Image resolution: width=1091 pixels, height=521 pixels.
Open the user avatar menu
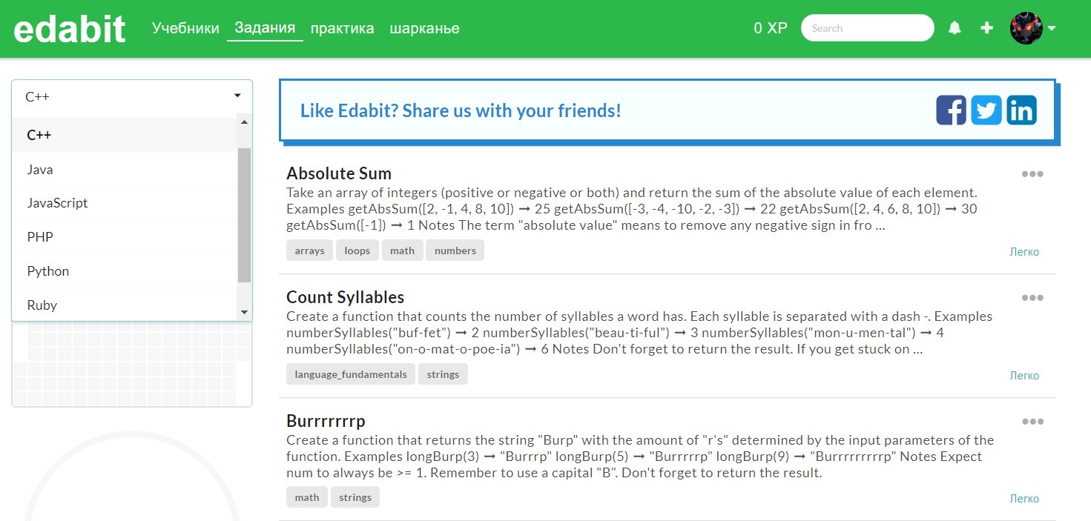(1032, 28)
